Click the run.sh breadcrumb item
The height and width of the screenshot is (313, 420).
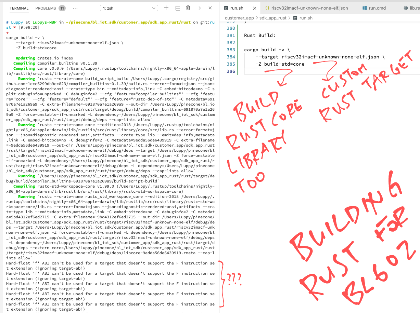coord(306,18)
